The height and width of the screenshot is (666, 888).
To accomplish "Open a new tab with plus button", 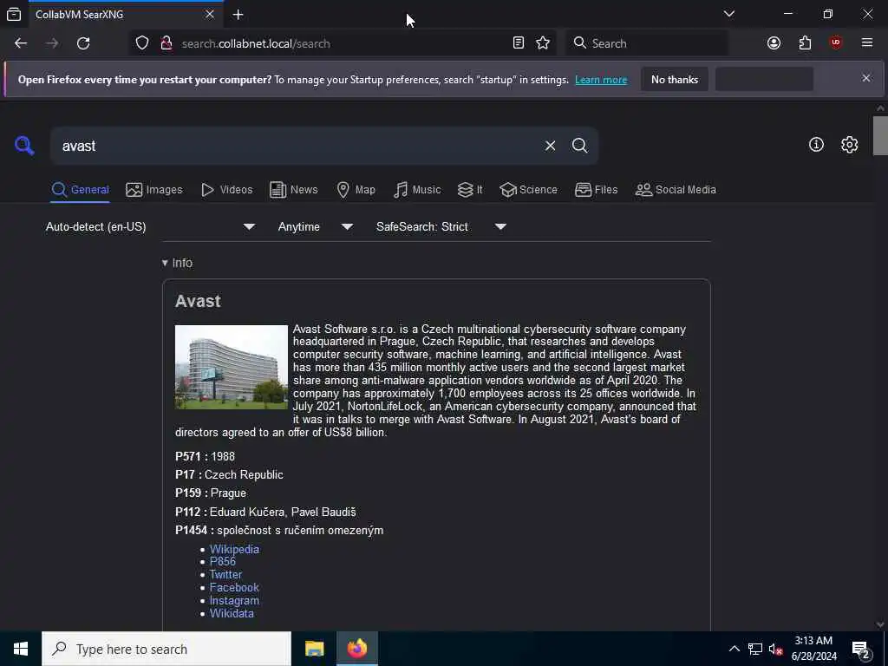I will click(238, 15).
